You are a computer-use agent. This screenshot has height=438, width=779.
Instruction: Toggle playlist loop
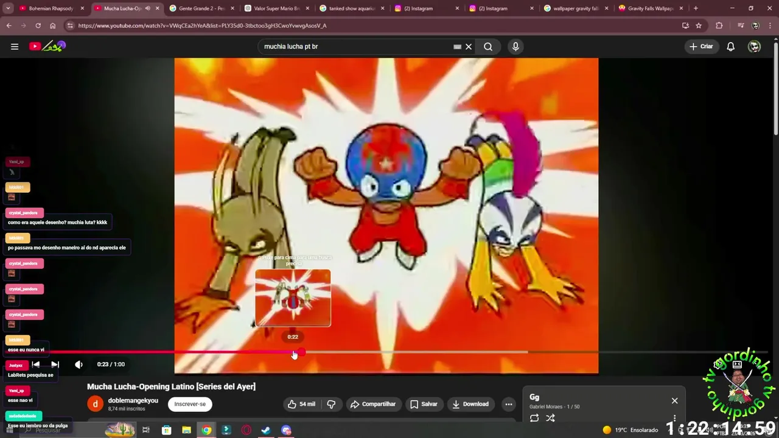(534, 418)
